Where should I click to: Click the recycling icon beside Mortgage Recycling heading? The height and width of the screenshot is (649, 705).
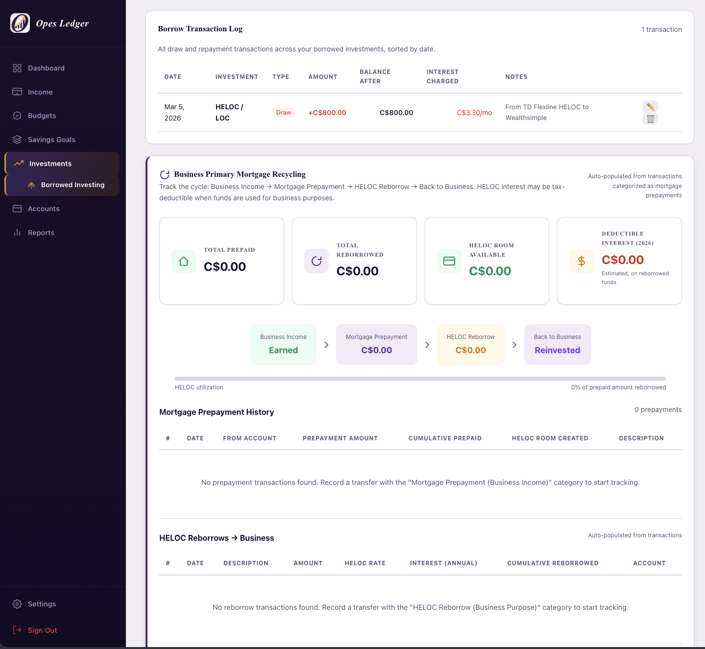point(164,174)
